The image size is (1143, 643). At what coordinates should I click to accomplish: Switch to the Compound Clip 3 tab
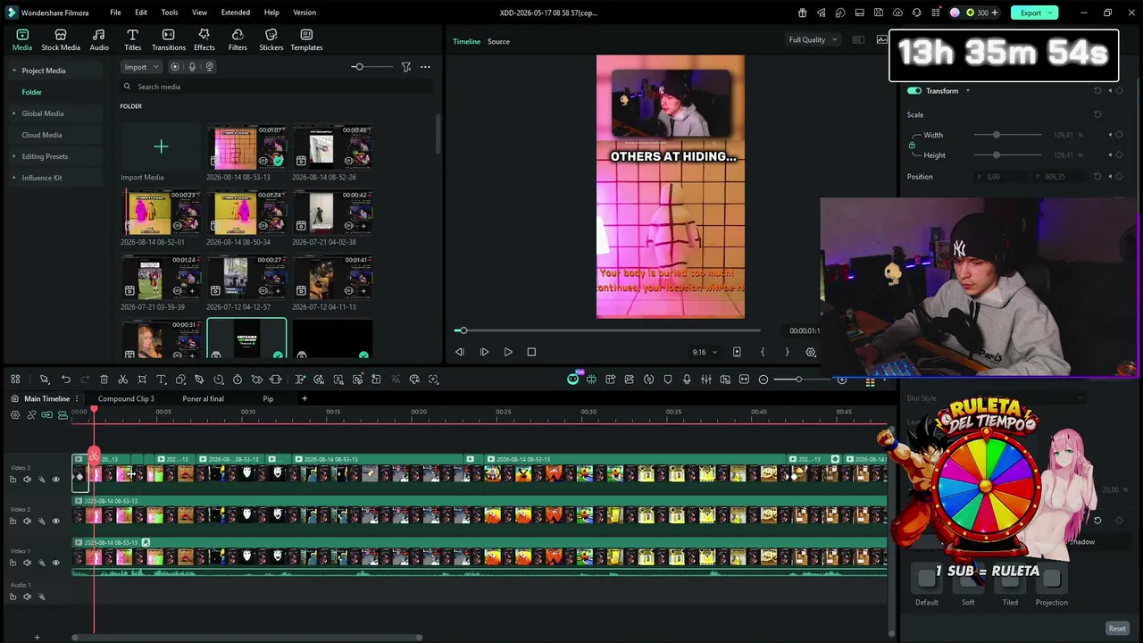(126, 398)
